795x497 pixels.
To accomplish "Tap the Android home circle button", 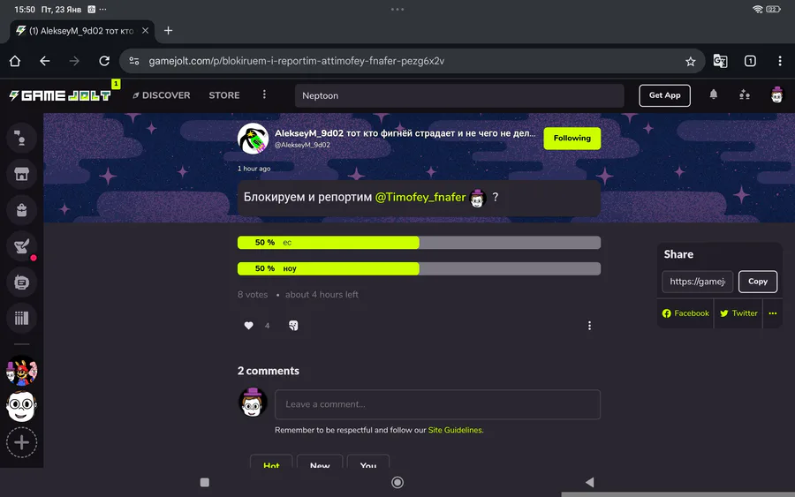I will [397, 482].
